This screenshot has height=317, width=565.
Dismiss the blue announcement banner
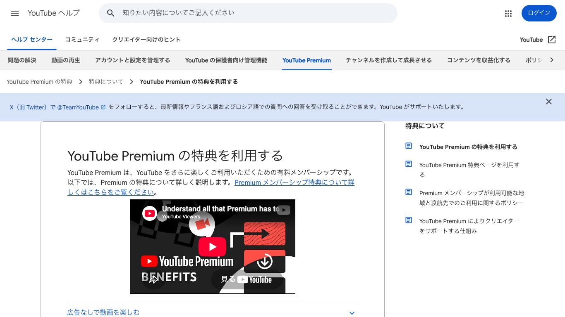click(x=549, y=102)
